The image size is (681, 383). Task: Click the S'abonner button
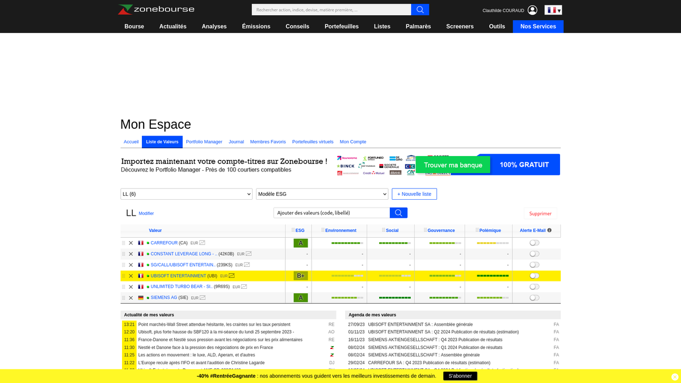click(x=460, y=376)
